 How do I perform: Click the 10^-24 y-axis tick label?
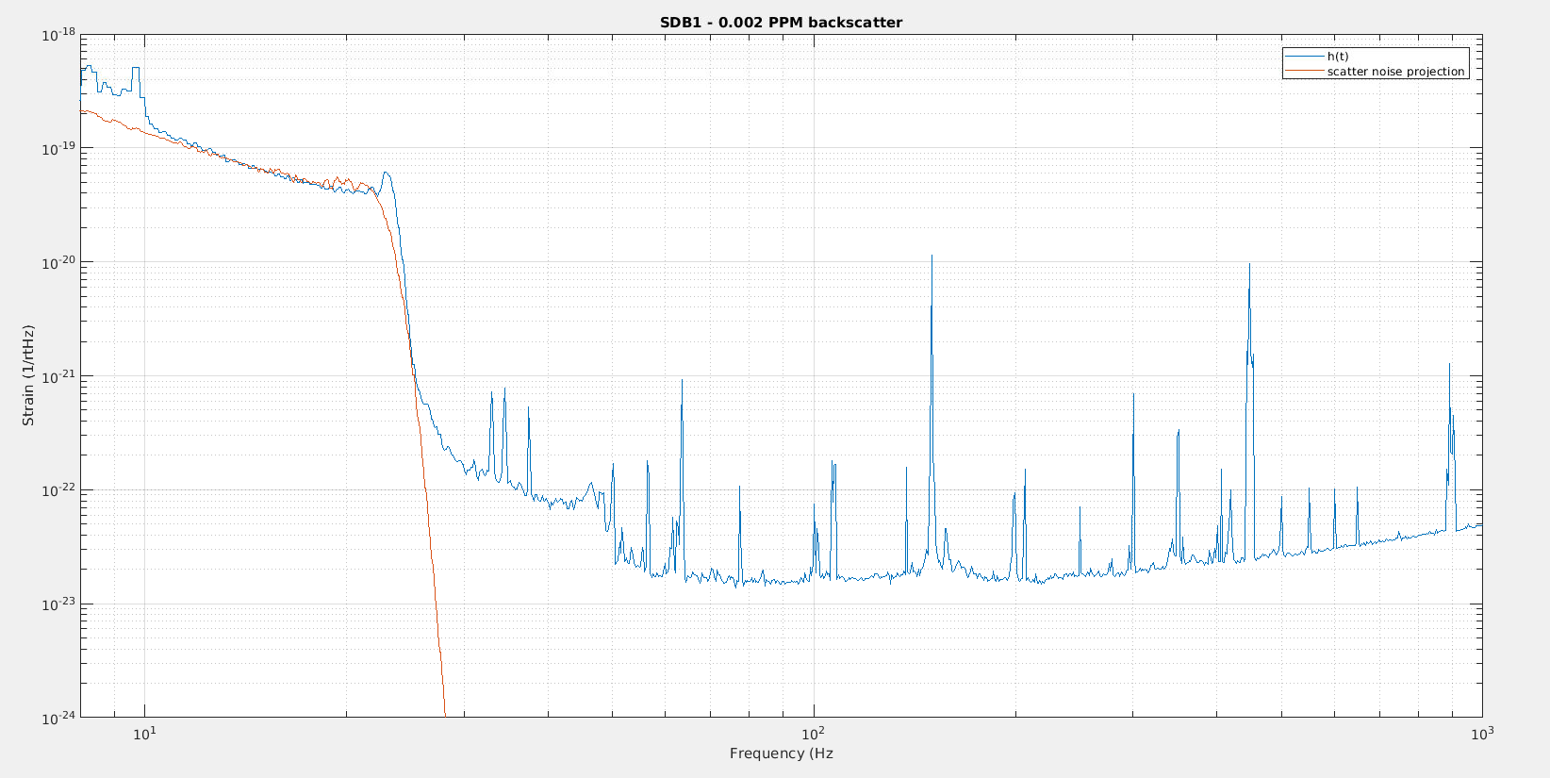point(58,719)
